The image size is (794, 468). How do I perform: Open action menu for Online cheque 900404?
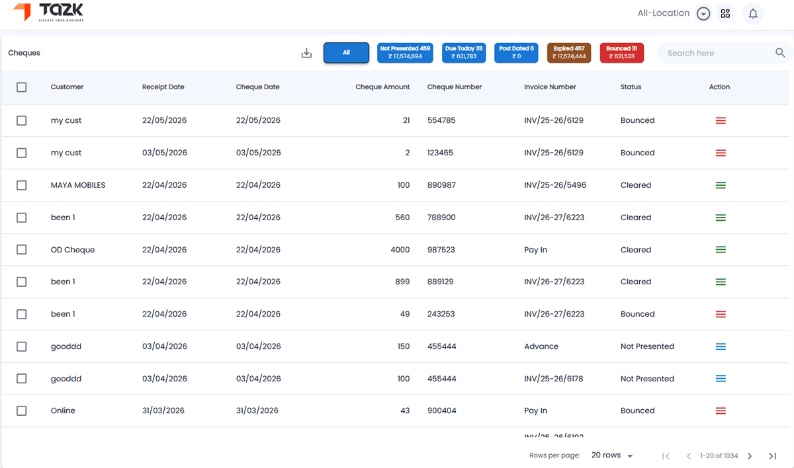point(721,410)
